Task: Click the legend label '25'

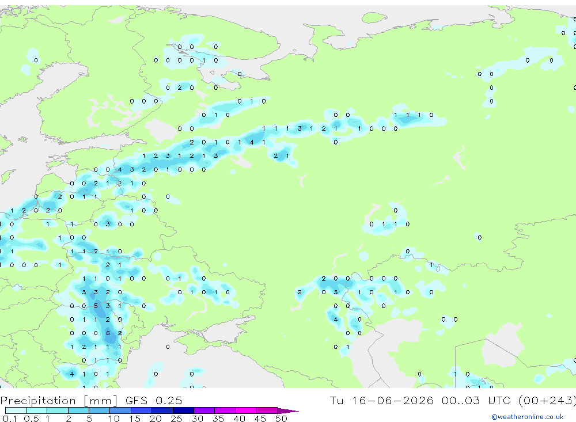Action: tap(176, 419)
